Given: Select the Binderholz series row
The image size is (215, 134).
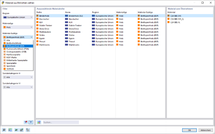Looking at the screenshot, I should click(100, 16).
